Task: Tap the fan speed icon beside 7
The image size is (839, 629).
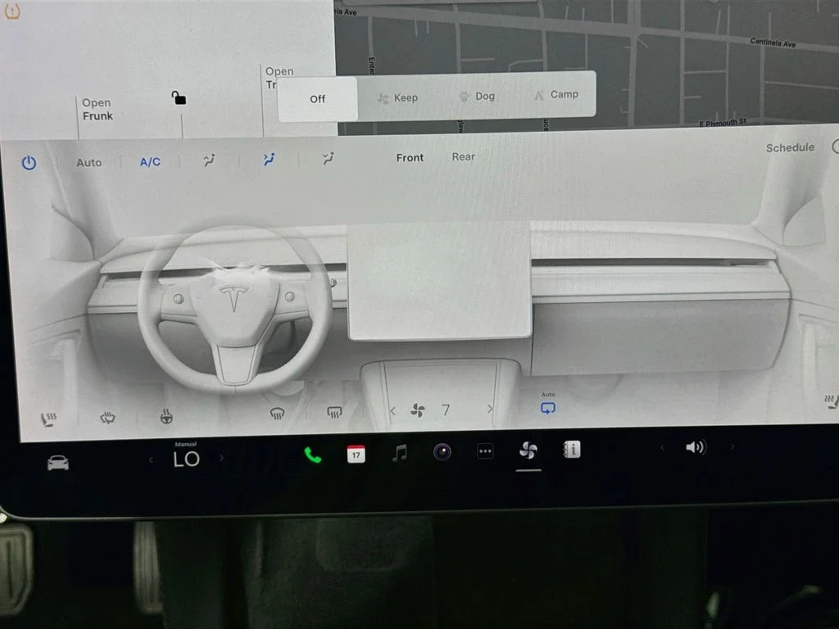Action: pyautogui.click(x=417, y=410)
